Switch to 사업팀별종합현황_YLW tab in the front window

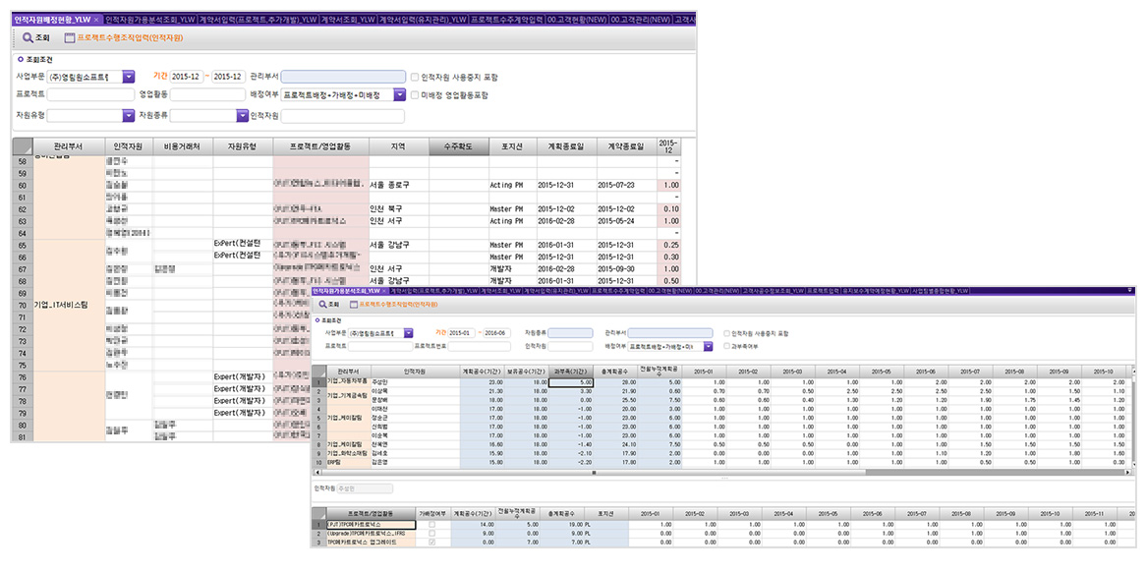pos(939,291)
